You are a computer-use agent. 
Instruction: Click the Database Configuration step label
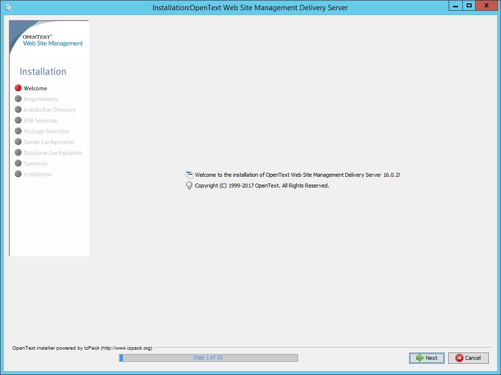pos(53,153)
